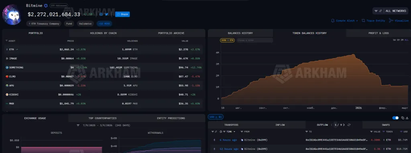The height and width of the screenshot is (153, 411).
Task: Focus the Choose a token input field
Action: [254, 41]
